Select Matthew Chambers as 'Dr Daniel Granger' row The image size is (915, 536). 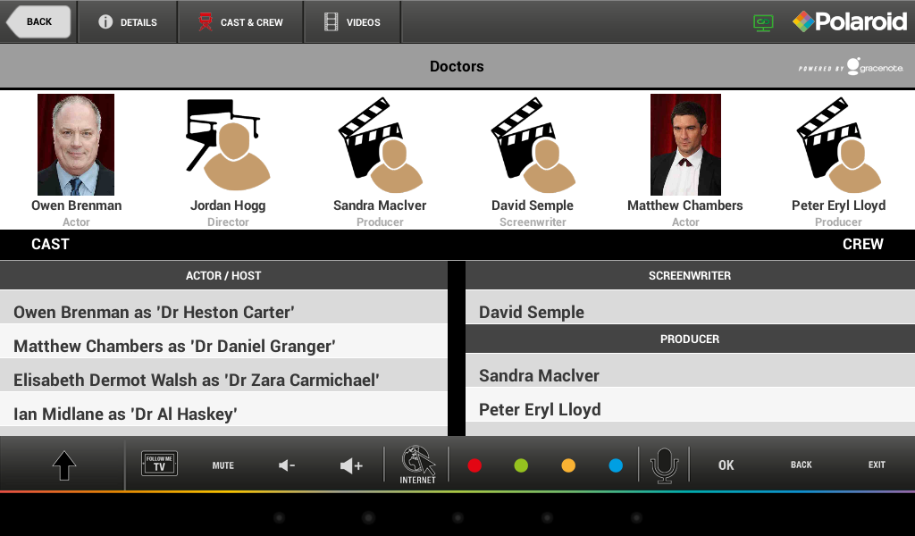[223, 347]
